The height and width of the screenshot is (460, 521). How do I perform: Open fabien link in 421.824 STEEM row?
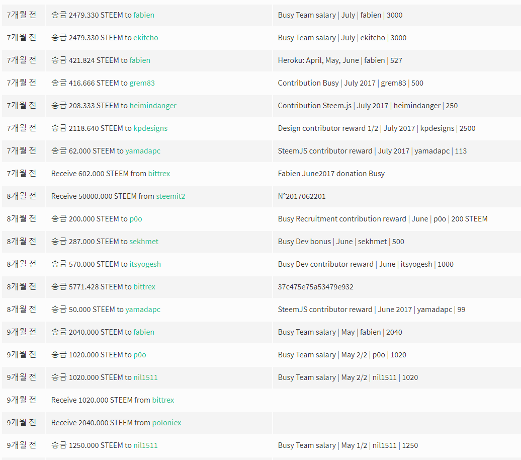140,60
